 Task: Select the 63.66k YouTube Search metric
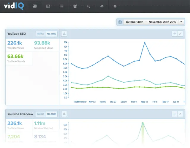[19, 59]
